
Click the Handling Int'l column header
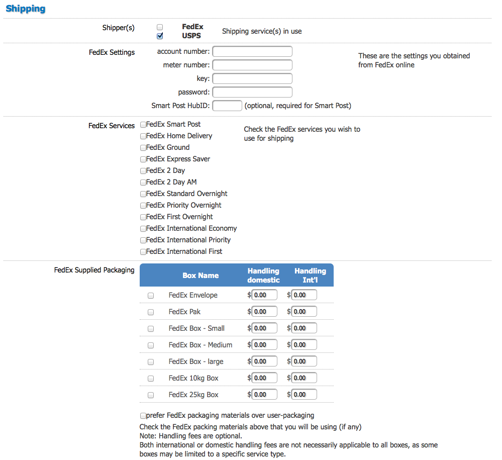(x=310, y=275)
